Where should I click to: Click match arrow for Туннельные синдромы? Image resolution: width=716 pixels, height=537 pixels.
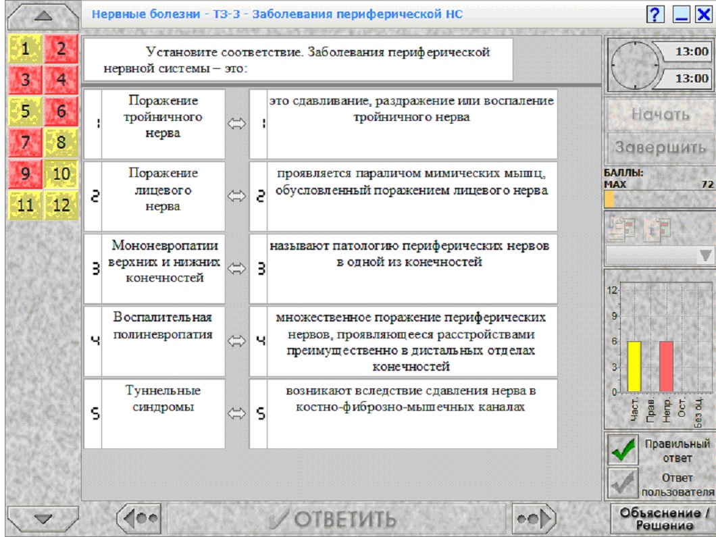(x=236, y=413)
